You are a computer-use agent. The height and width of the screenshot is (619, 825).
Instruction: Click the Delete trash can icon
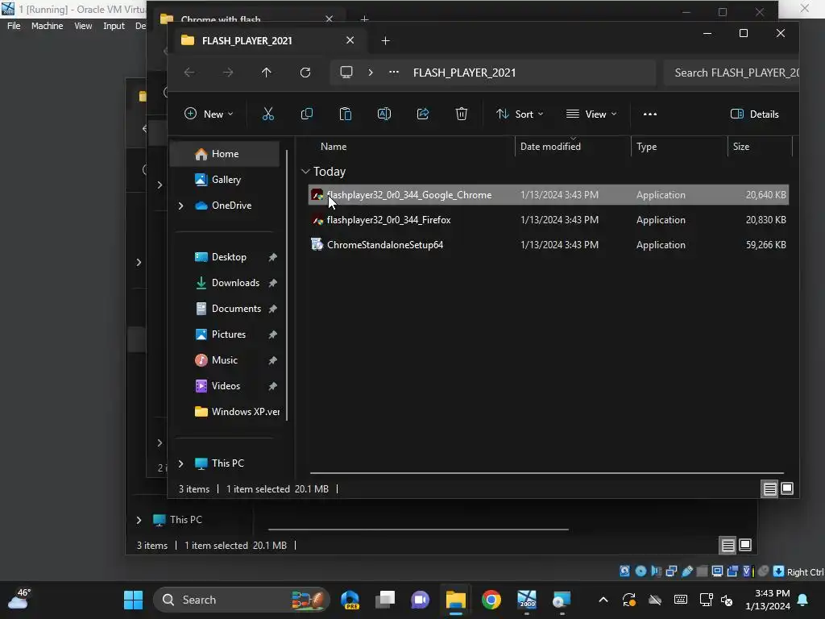[462, 114]
